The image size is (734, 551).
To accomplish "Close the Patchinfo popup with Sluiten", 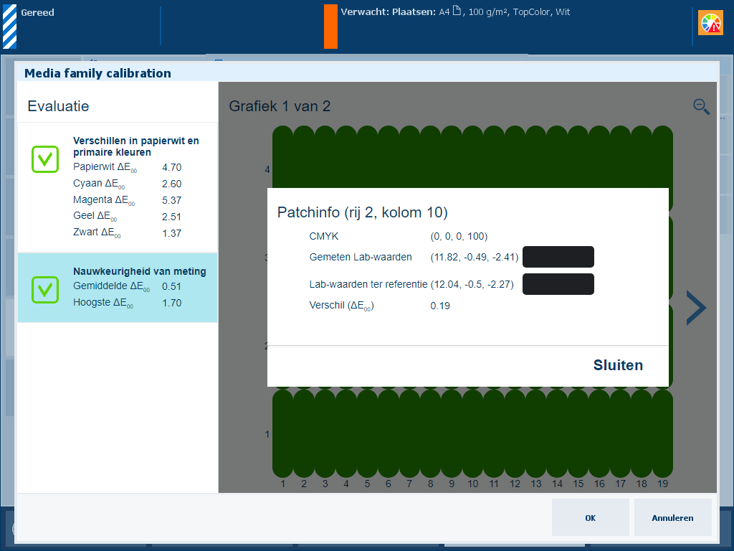I will tap(618, 365).
